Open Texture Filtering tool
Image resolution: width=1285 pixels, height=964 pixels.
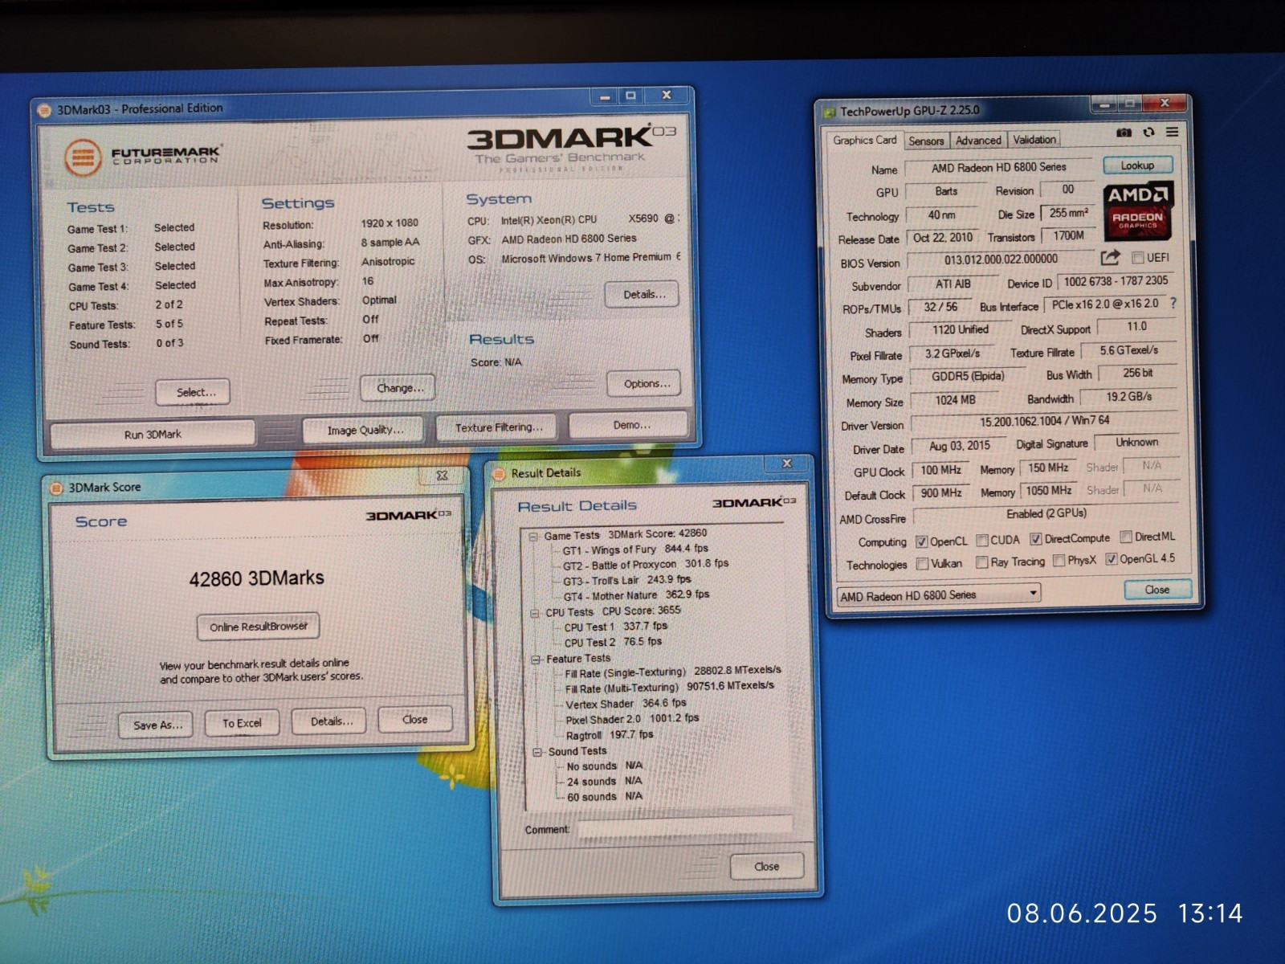pyautogui.click(x=499, y=427)
